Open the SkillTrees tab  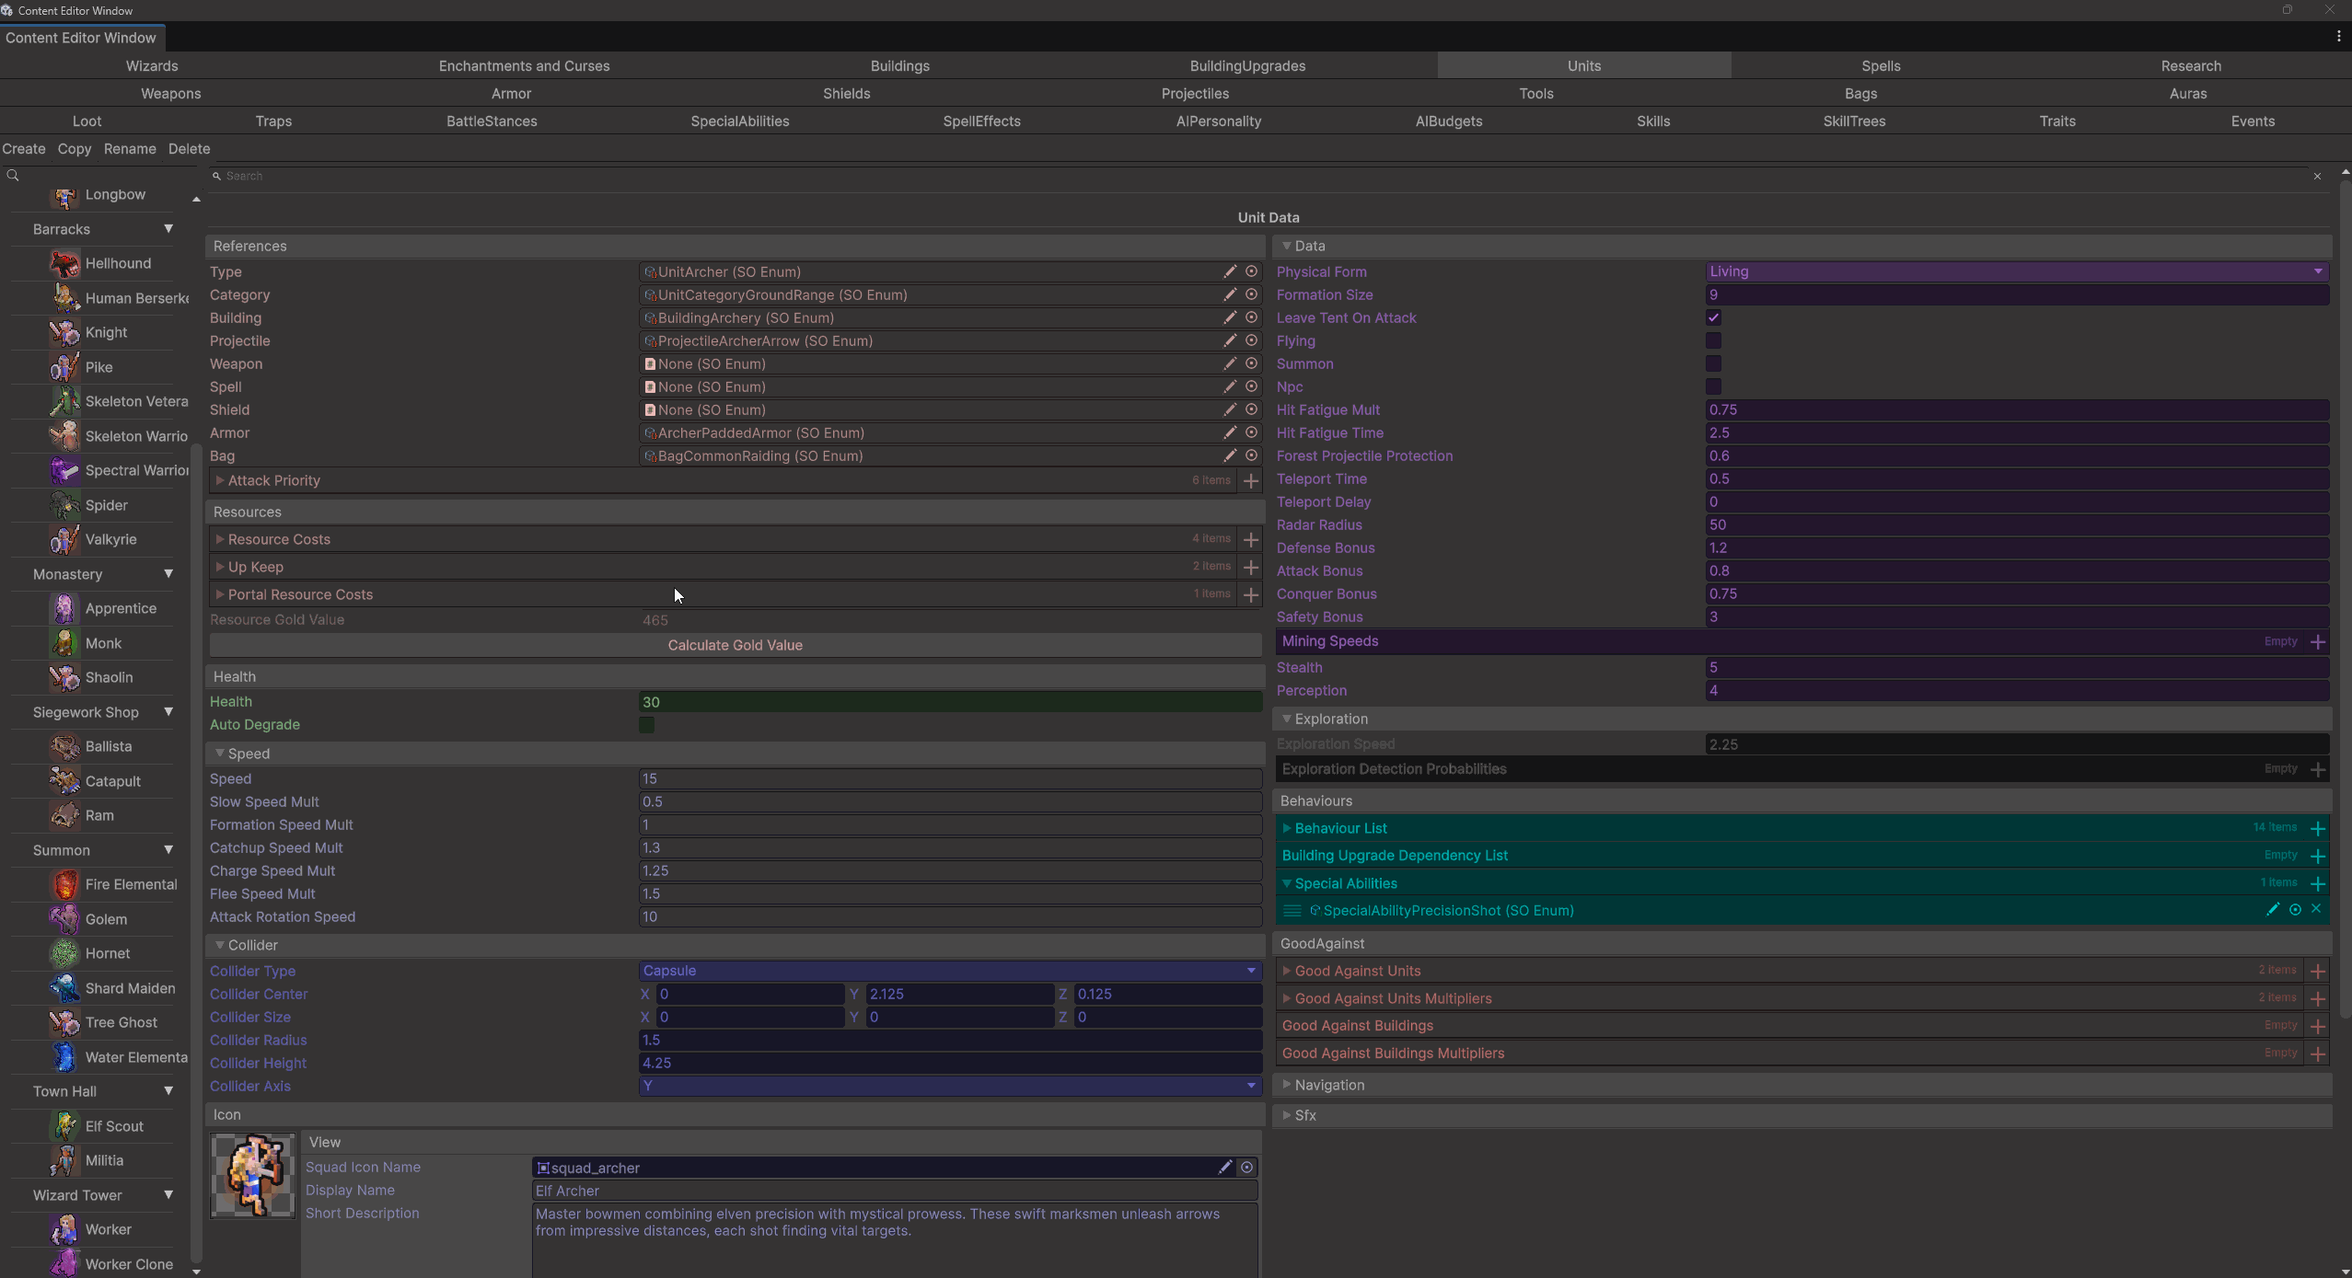point(1853,121)
